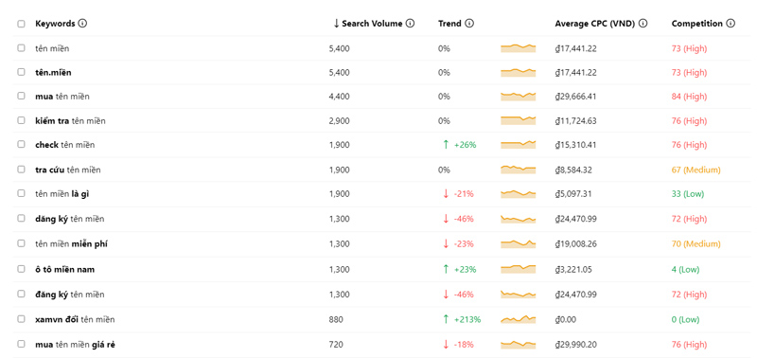Open the kiểm tra tên miền keyword

(70, 121)
